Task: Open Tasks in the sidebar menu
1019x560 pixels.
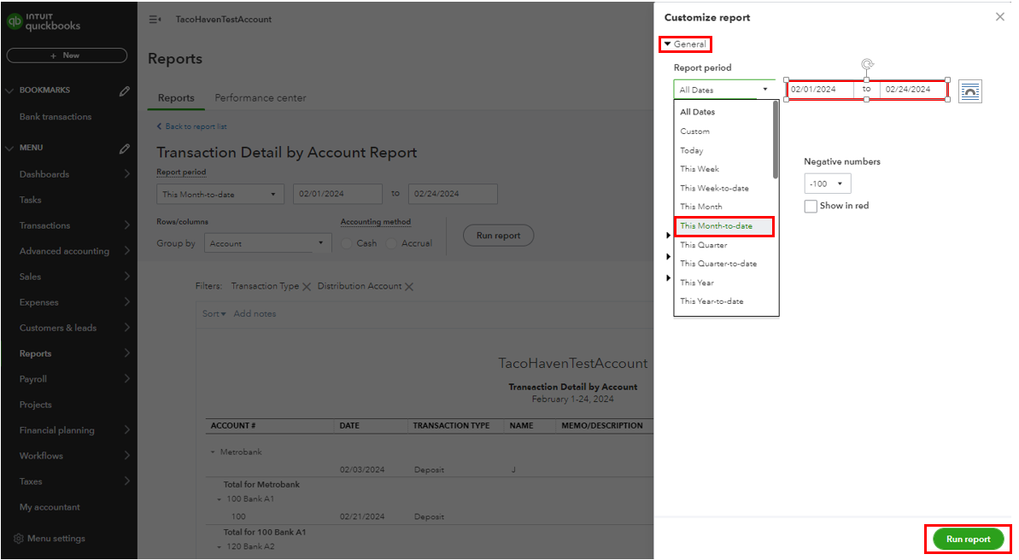Action: point(30,200)
